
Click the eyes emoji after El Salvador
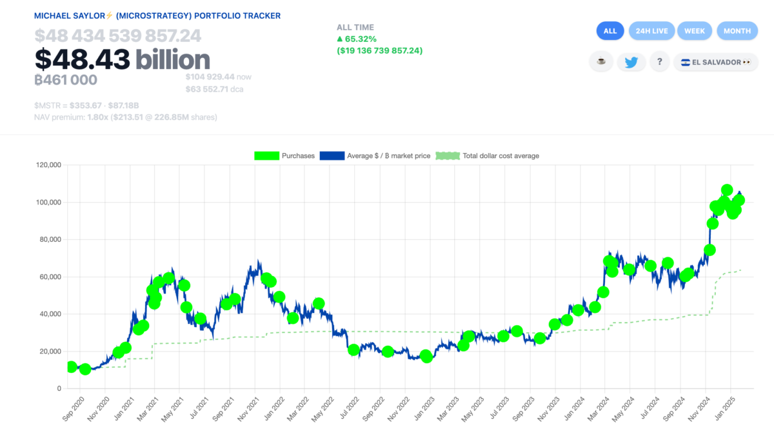pyautogui.click(x=746, y=63)
